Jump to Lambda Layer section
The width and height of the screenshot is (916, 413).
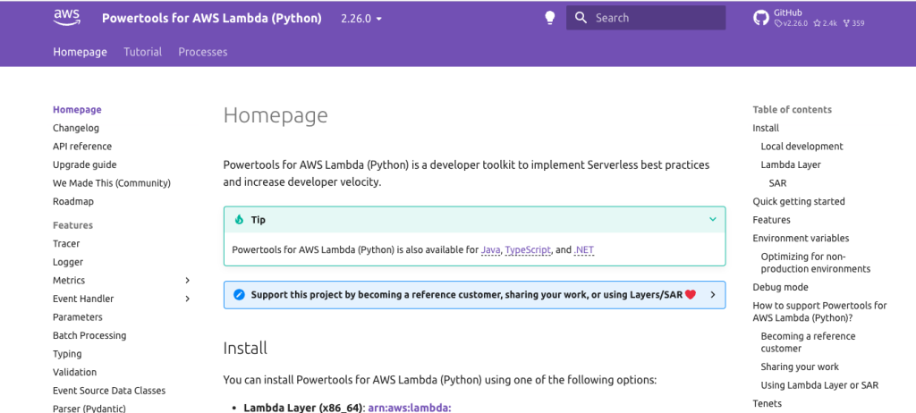[x=791, y=164]
